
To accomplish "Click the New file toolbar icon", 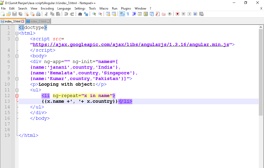I will (x=3, y=14).
